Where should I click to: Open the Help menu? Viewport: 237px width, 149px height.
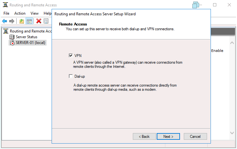coord(47,13)
